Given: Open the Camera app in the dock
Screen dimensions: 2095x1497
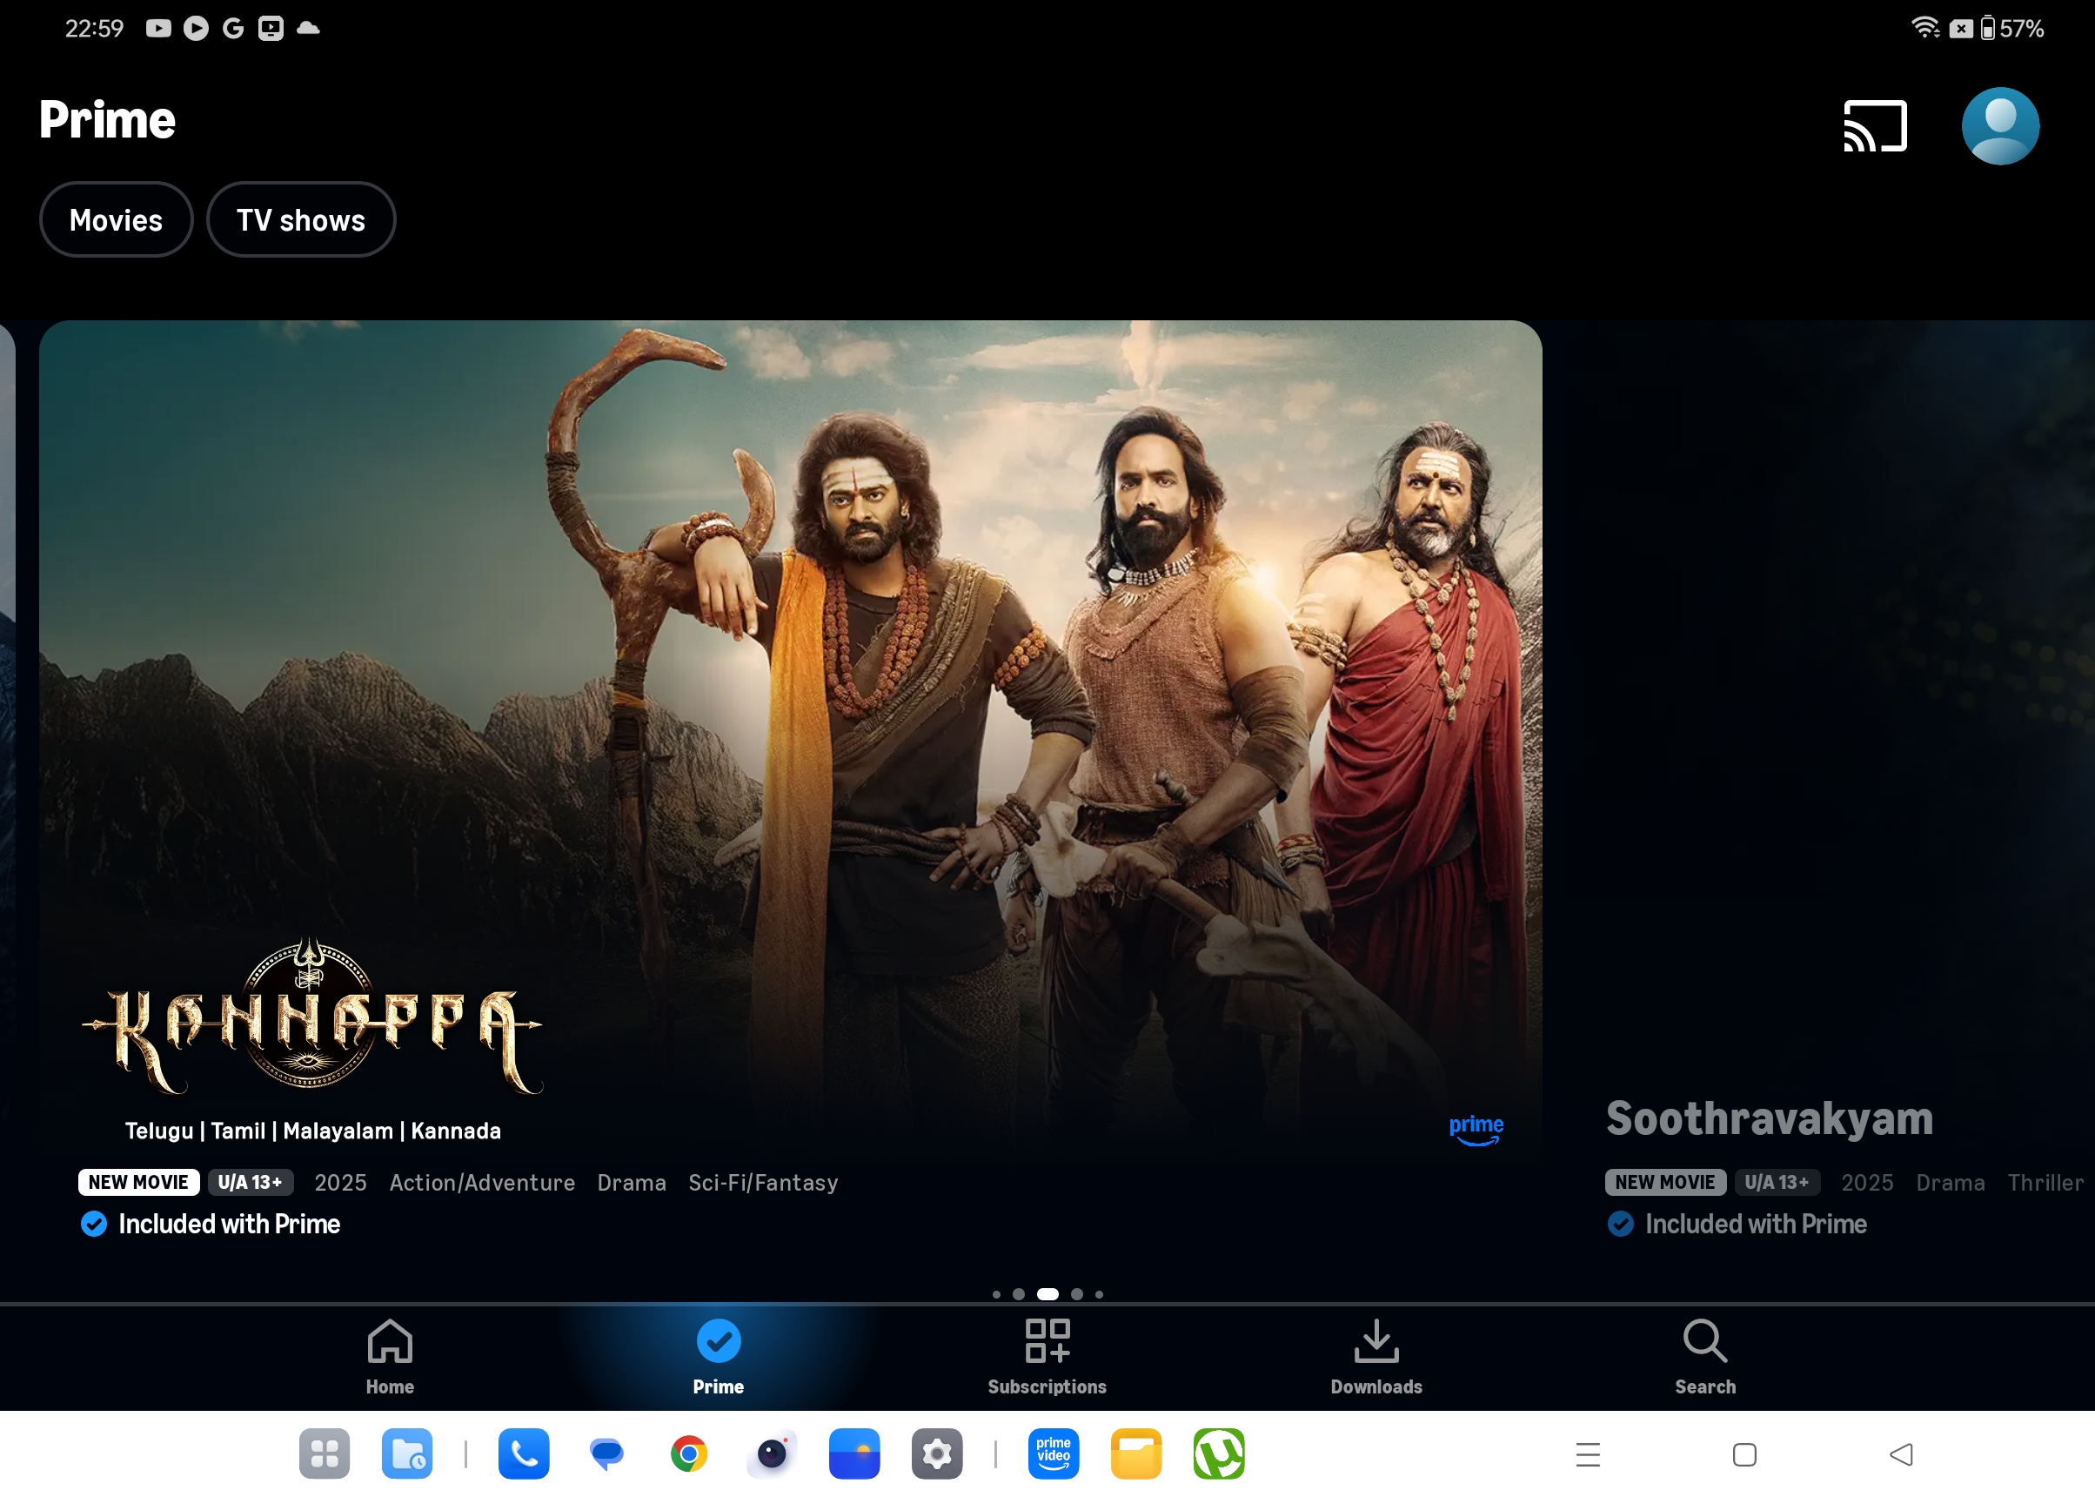Looking at the screenshot, I should point(772,1453).
